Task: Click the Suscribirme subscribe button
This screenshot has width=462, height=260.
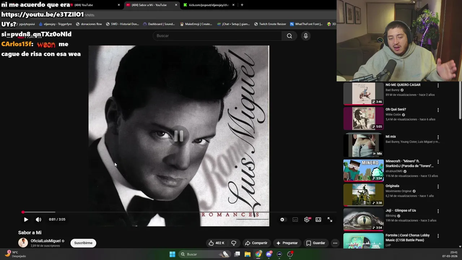Action: [83, 243]
